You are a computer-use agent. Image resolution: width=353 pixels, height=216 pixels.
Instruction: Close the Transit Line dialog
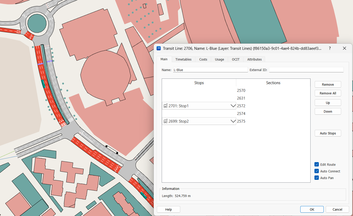[345, 48]
